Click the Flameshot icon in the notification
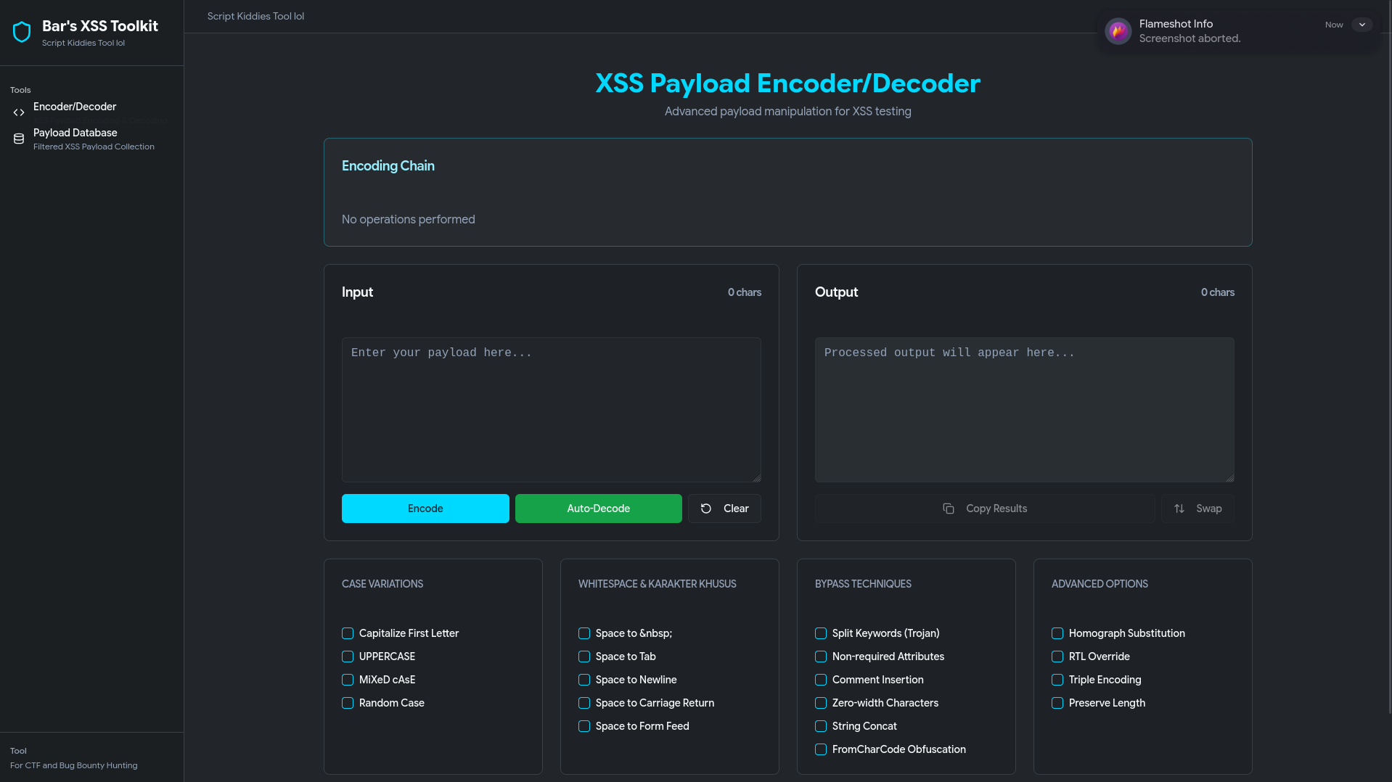 point(1118,30)
